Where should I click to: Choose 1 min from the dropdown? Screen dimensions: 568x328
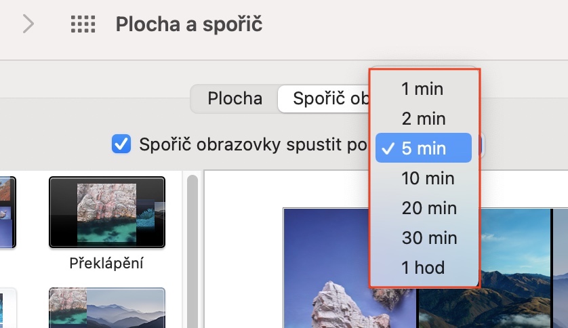[422, 89]
